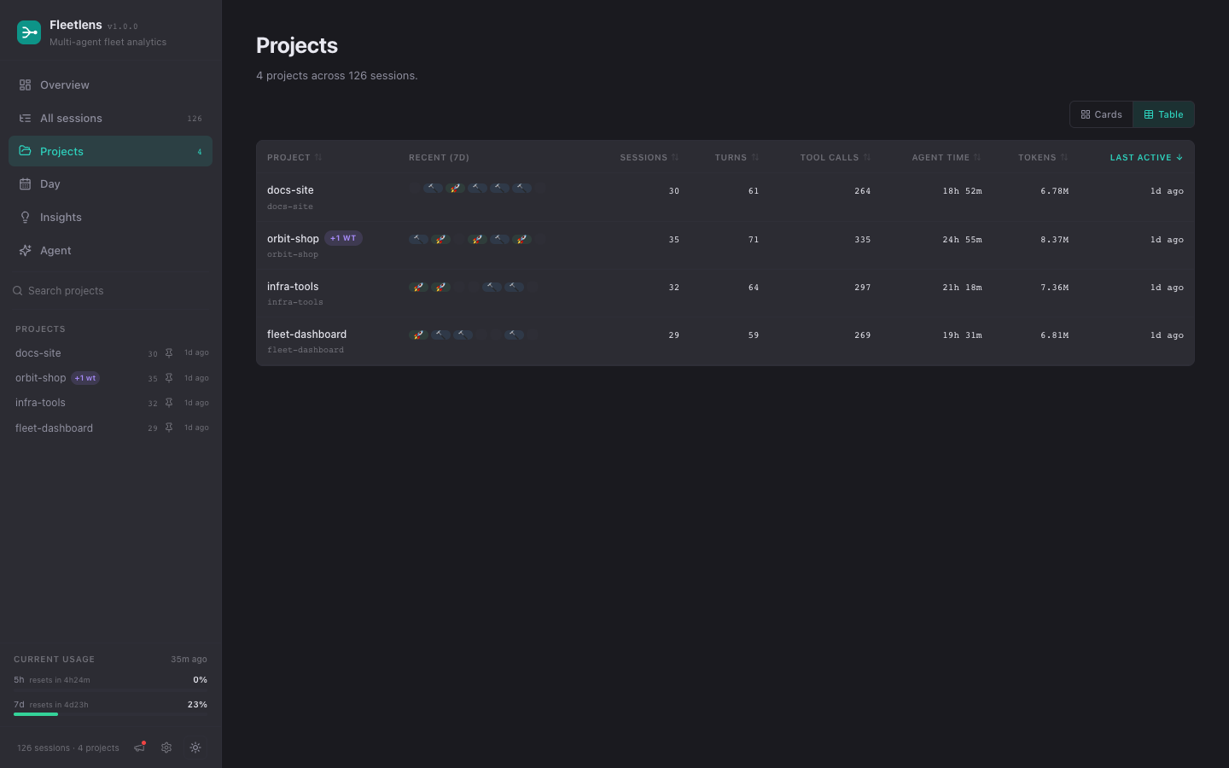The image size is (1229, 768).
Task: Open fleet-dashboard from sidebar projects list
Action: 54,428
